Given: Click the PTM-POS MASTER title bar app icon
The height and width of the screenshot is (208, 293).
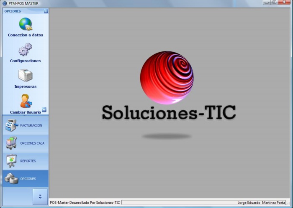Looking at the screenshot, I should tap(5, 3).
